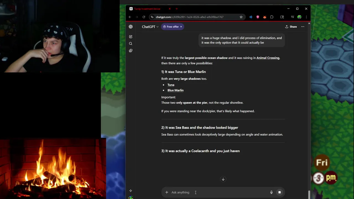Open the Animal Crossing link
The width and height of the screenshot is (354, 199).
[268, 58]
